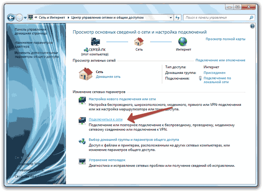Open the recent pages dropdown arrow

coord(25,18)
